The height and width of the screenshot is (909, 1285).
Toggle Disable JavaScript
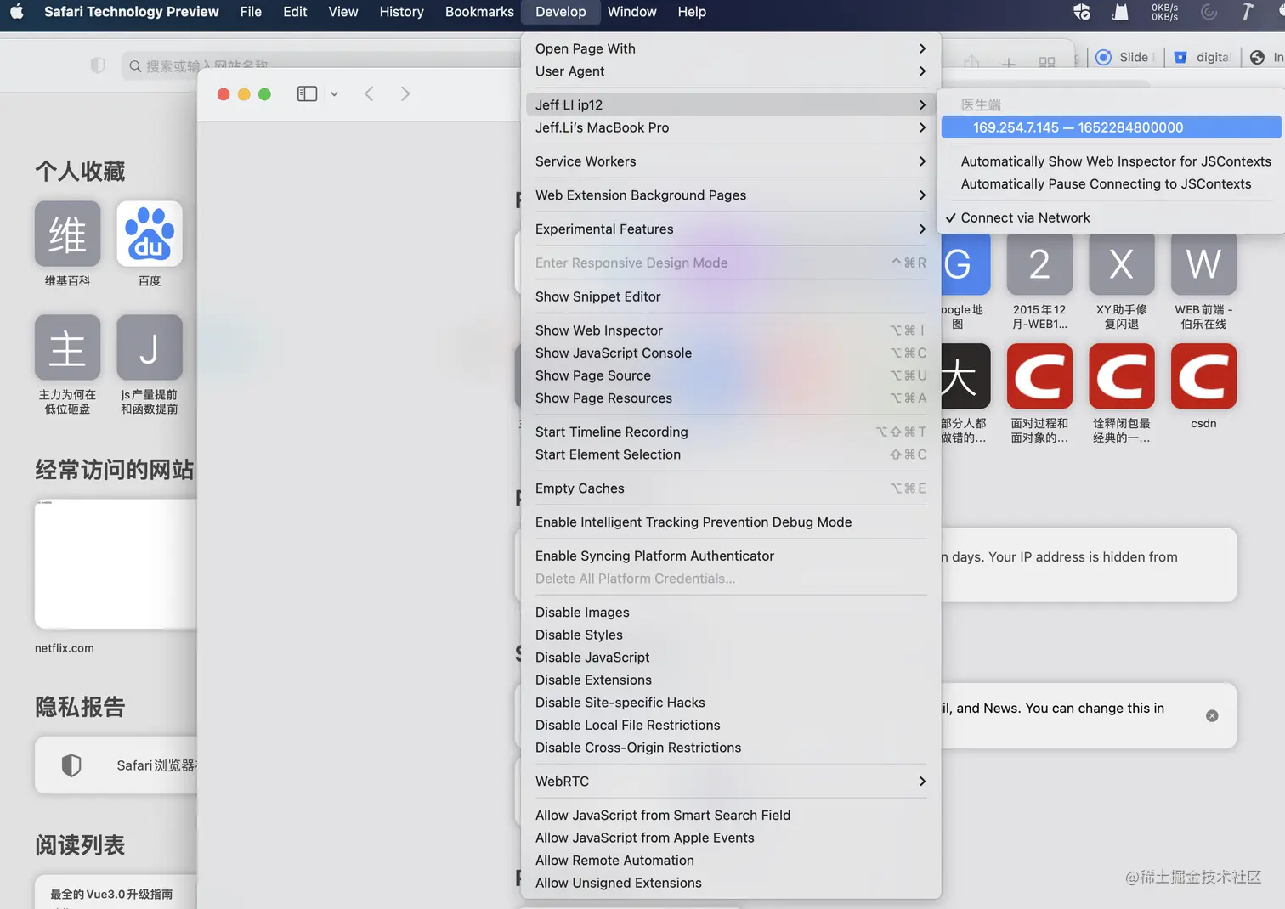pyautogui.click(x=731, y=658)
